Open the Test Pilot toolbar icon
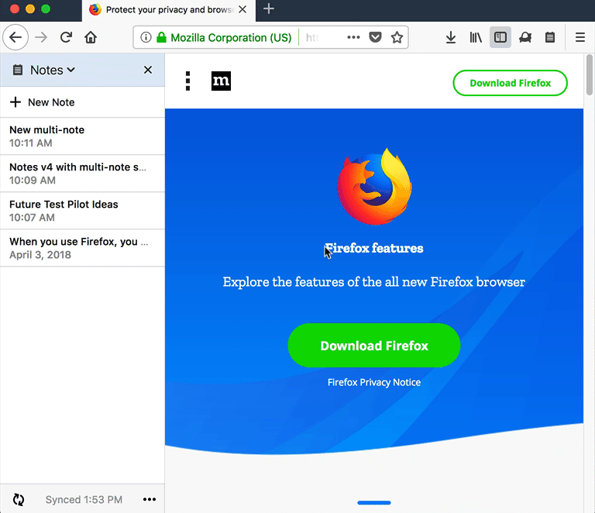Screen dimensions: 595x513 (x=525, y=37)
